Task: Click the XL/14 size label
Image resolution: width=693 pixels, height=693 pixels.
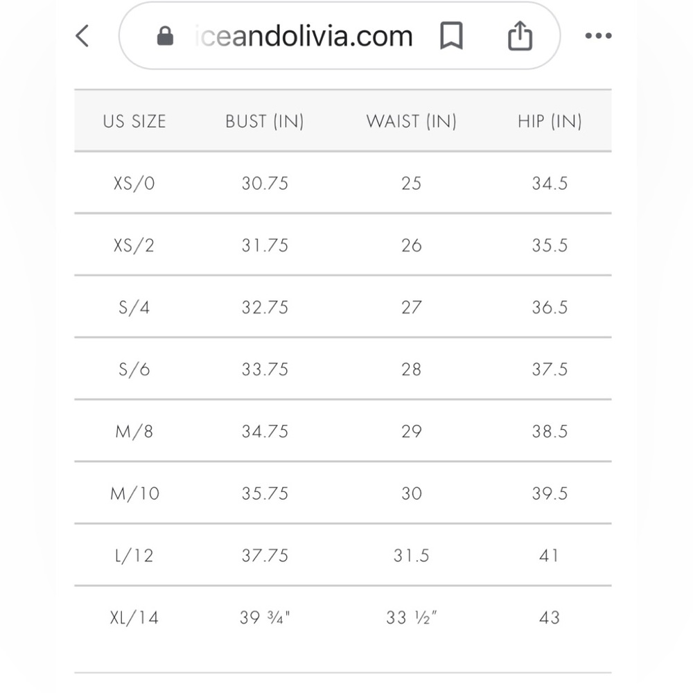Action: click(134, 617)
